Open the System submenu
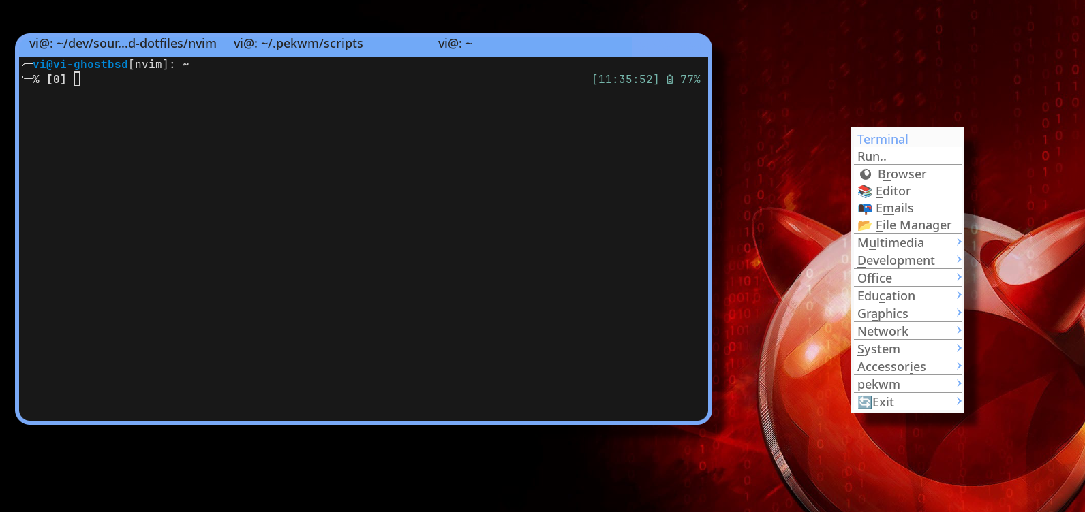Image resolution: width=1085 pixels, height=512 pixels. coord(878,349)
